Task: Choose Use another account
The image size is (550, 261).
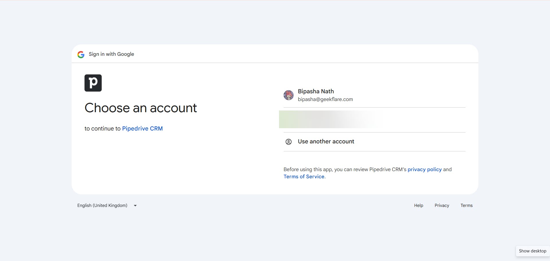Action: tap(326, 141)
